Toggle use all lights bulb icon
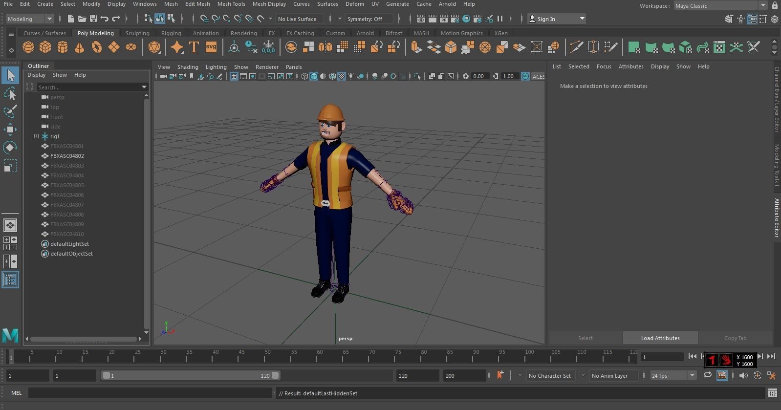This screenshot has height=410, width=781. (351, 76)
